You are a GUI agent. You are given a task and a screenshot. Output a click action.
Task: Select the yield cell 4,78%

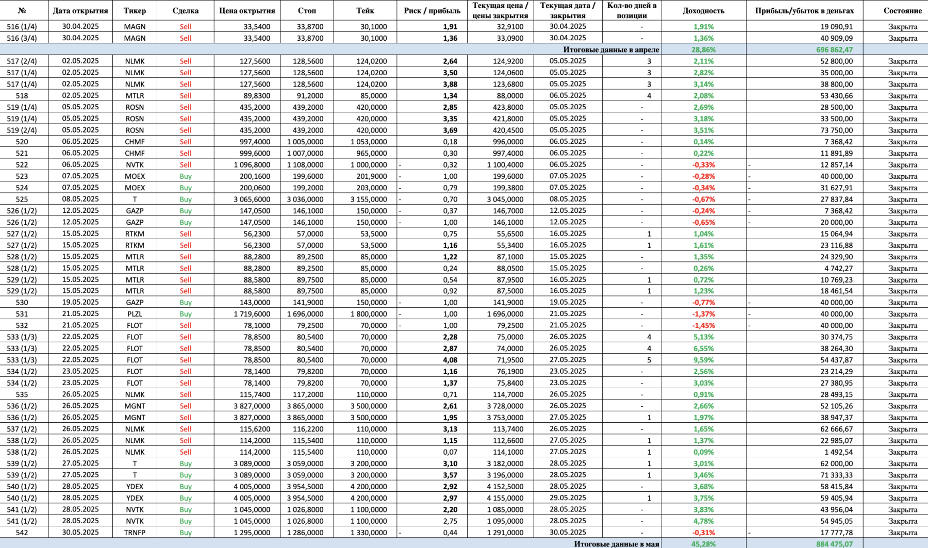[703, 521]
